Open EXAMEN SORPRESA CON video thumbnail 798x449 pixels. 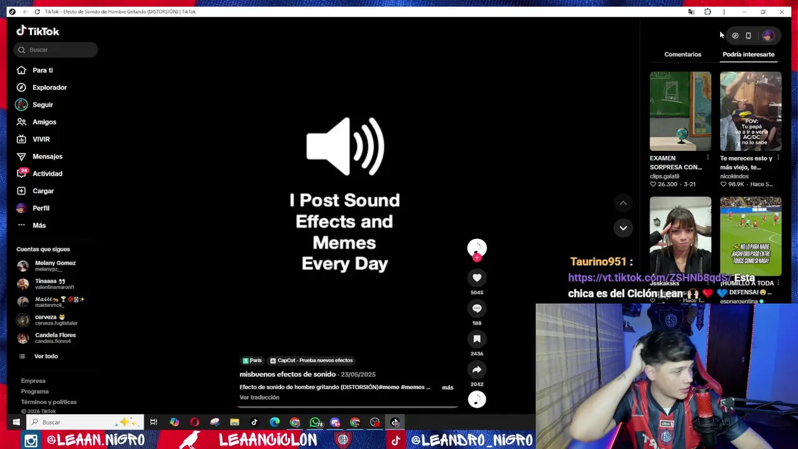click(x=680, y=111)
